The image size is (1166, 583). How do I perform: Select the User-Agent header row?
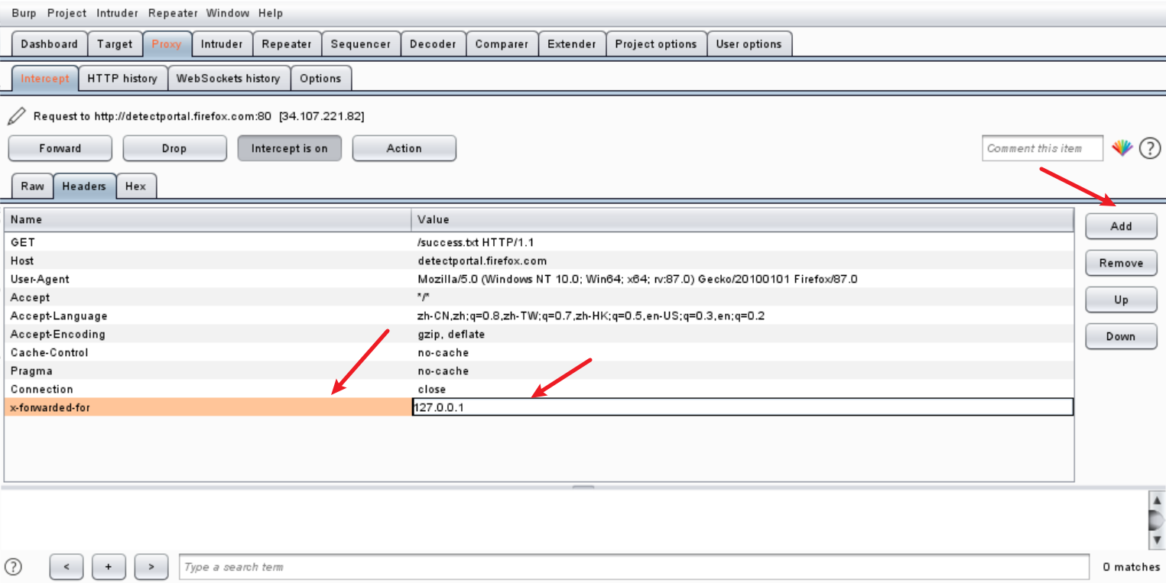pyautogui.click(x=539, y=279)
